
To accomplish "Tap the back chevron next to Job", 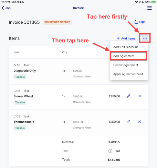I will [x=3, y=8].
